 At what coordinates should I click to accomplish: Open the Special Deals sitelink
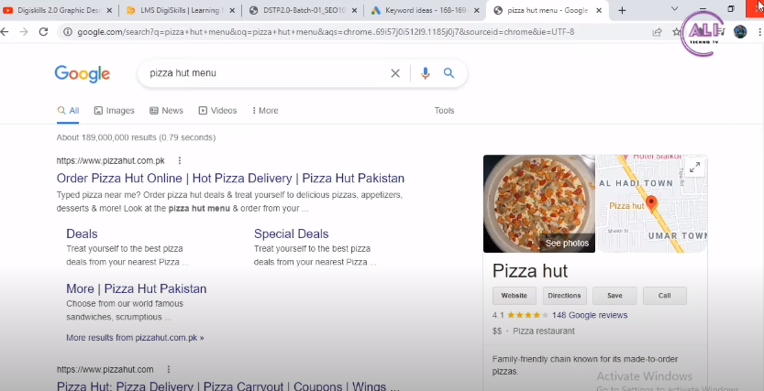292,234
